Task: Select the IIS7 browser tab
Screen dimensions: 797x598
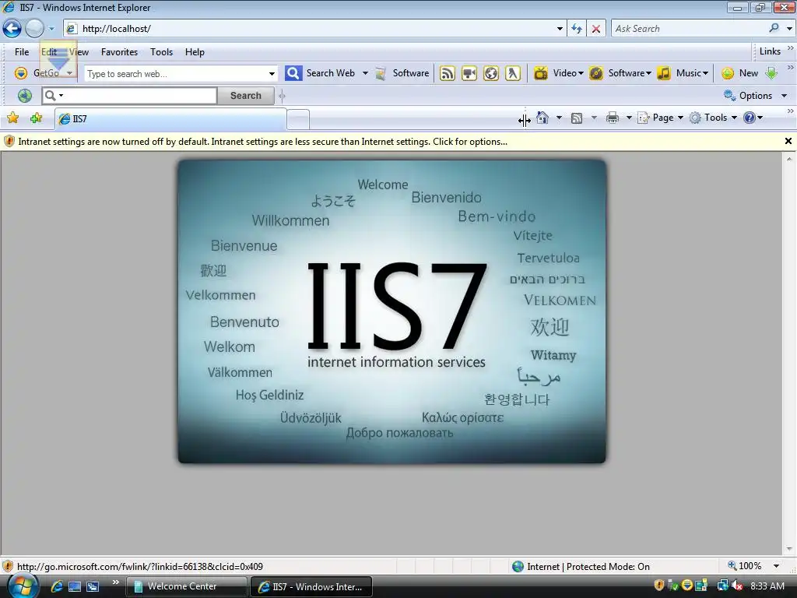Action: click(170, 119)
